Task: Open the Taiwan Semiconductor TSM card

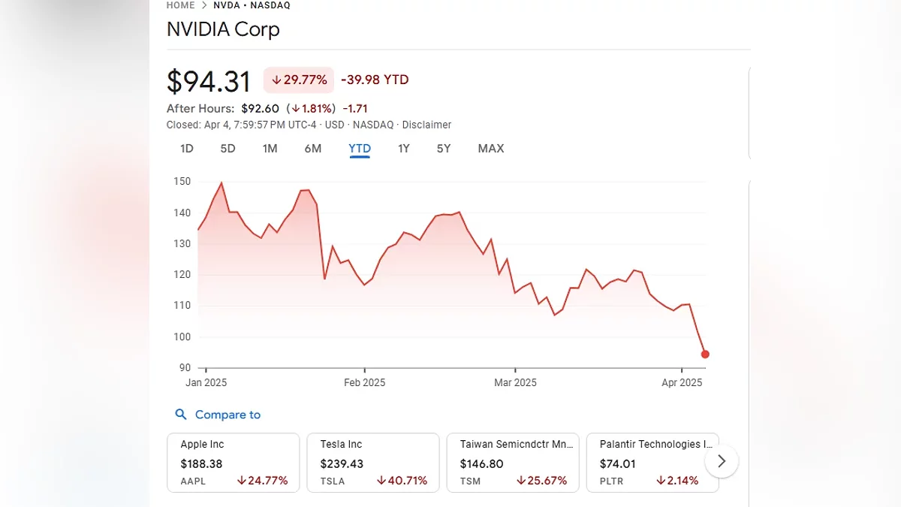Action: pyautogui.click(x=513, y=462)
